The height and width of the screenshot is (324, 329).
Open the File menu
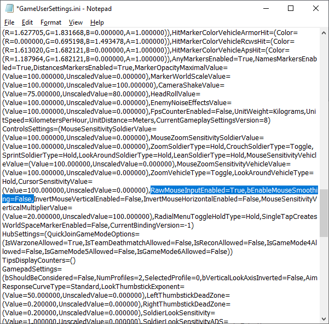coord(9,22)
